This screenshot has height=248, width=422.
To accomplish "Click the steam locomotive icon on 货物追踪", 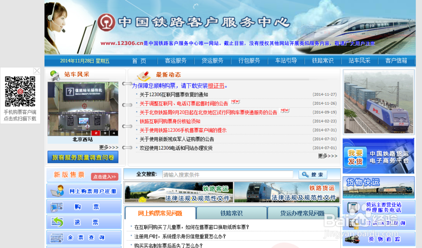I will click(x=352, y=239).
